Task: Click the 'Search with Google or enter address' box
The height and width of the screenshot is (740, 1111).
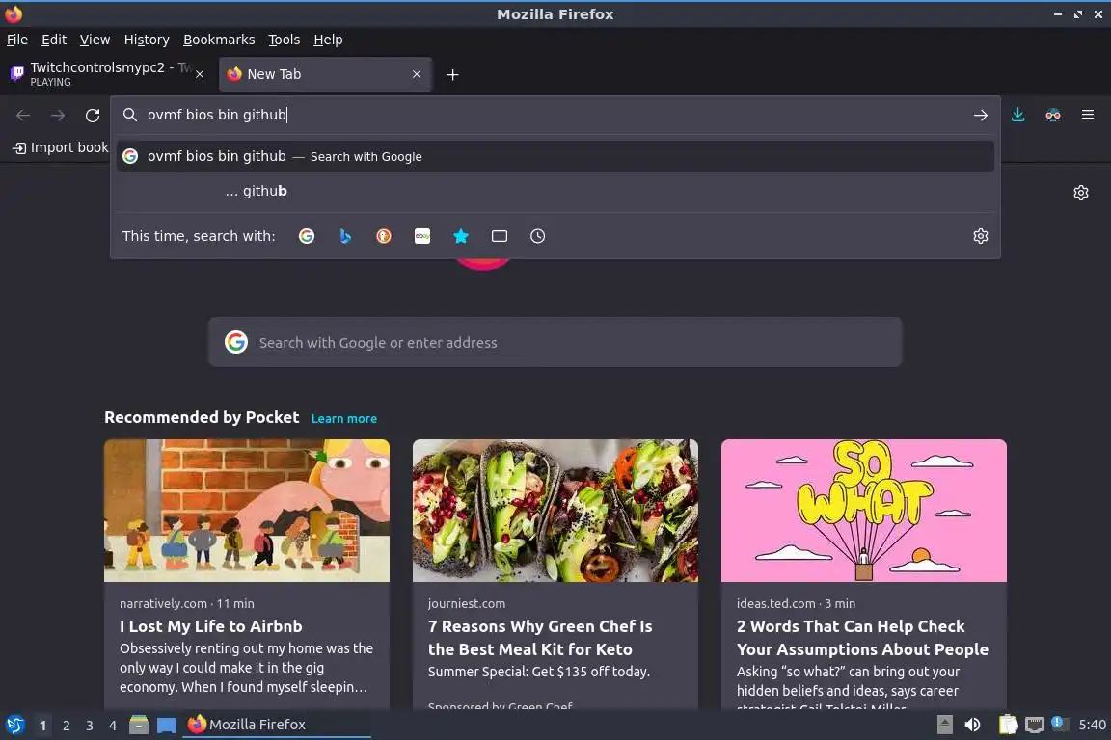Action: tap(555, 342)
